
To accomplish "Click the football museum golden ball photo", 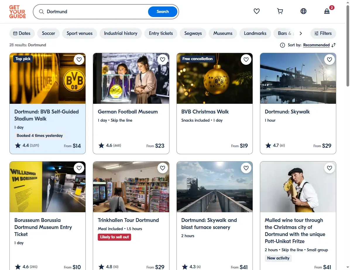I will 131,78.
